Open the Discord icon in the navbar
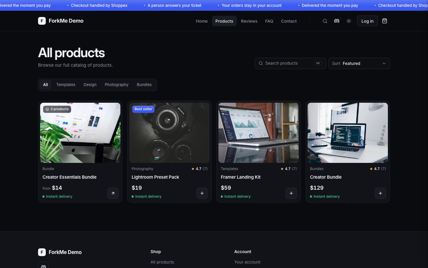 pos(337,21)
